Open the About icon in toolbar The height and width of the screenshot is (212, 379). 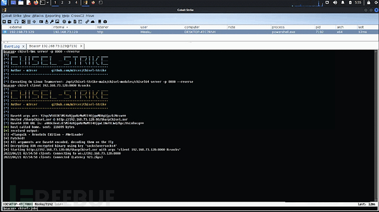105,22
